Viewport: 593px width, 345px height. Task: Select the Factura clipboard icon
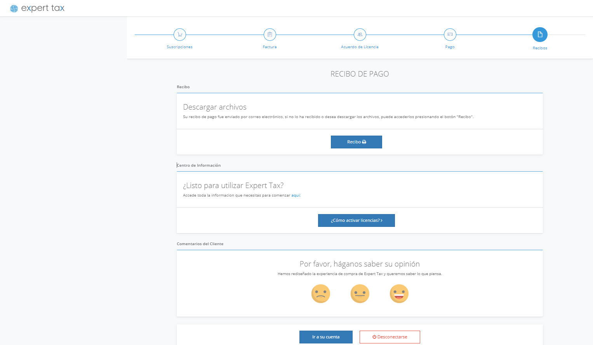[x=270, y=34]
